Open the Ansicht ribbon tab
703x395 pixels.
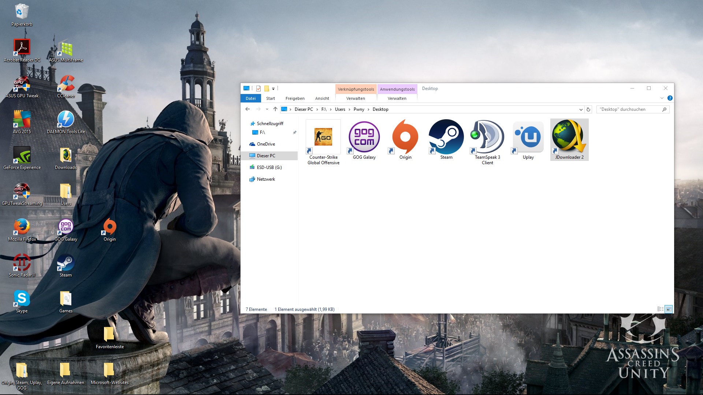pos(322,98)
